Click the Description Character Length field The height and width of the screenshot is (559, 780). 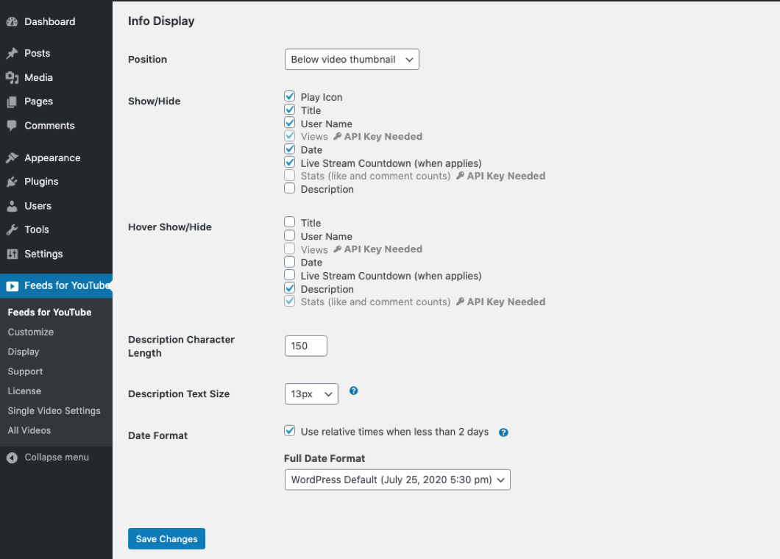point(305,346)
